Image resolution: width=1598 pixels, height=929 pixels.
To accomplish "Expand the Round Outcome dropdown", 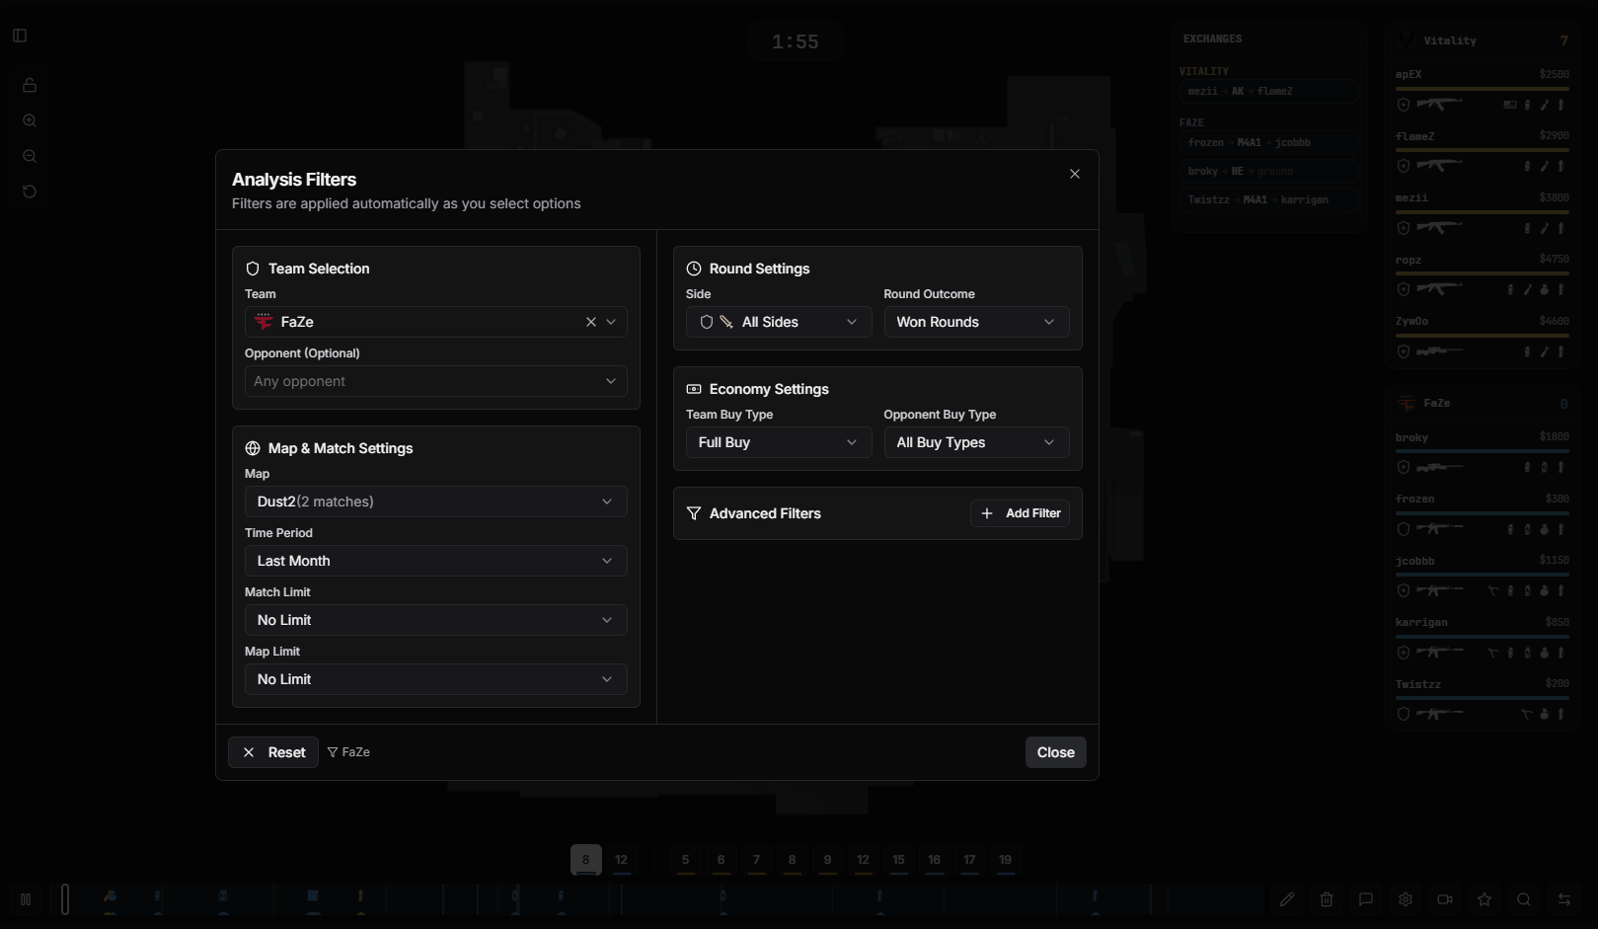I will tap(976, 322).
